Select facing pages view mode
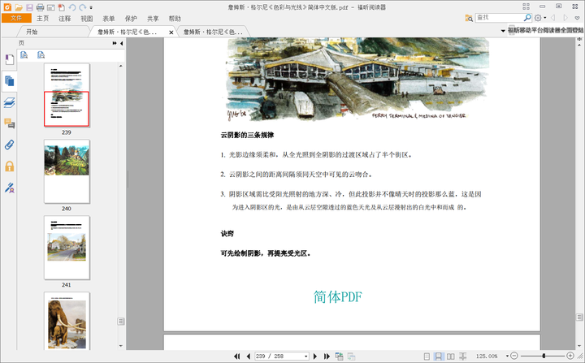The width and height of the screenshot is (585, 363). [451, 357]
